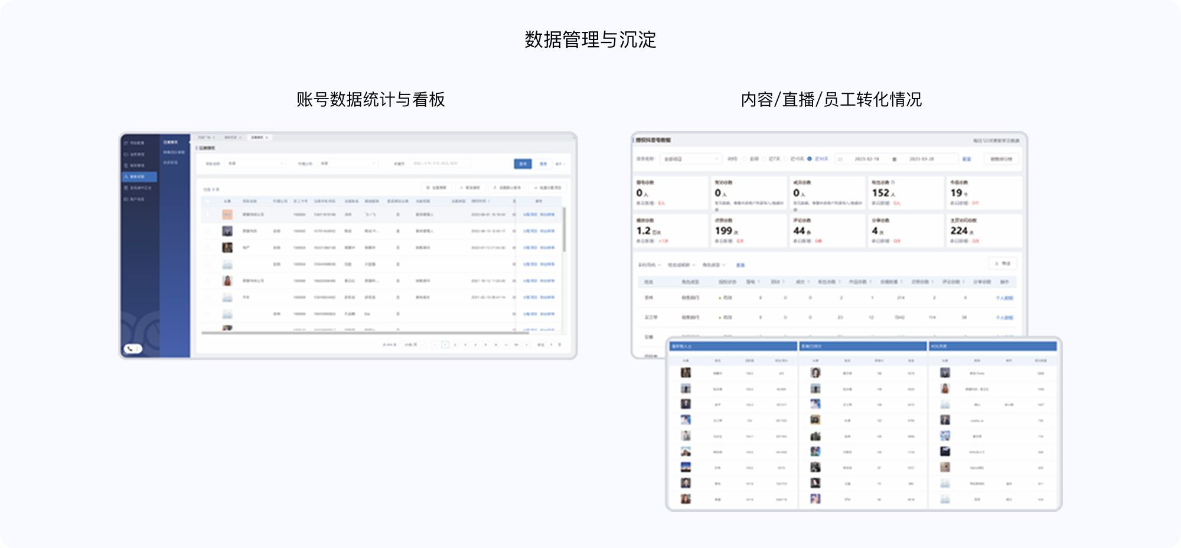Click the calendar icon in date range field

click(840, 159)
